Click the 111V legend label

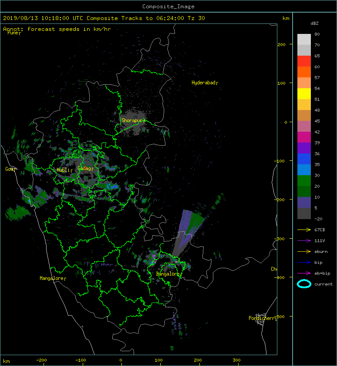point(320,241)
